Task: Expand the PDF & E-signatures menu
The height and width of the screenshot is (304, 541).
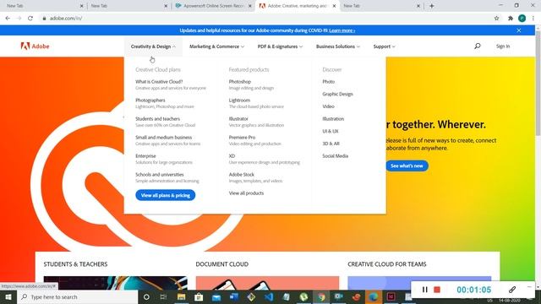Action: (x=280, y=46)
